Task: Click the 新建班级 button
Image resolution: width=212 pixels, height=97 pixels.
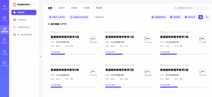Action: 175,17
